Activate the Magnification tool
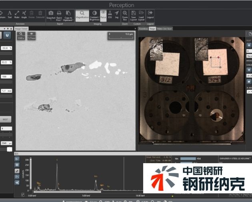This screenshot has width=252, height=202. tap(82, 16)
